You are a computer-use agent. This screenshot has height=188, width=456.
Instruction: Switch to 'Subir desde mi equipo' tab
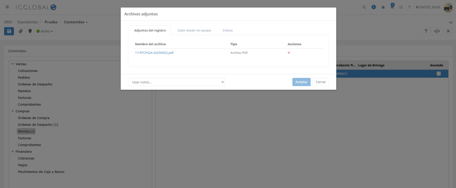[194, 30]
